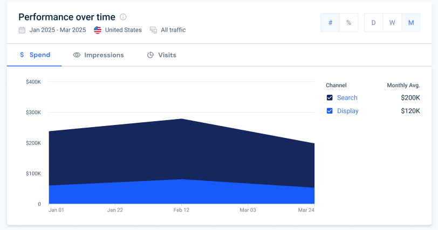Select monthly granularity M button
This screenshot has height=230, width=438.
click(x=411, y=23)
